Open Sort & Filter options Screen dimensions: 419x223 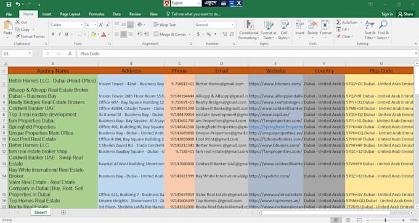click(370, 30)
